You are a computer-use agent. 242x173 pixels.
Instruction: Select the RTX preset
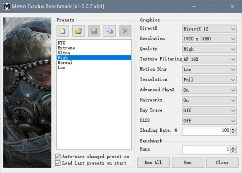tap(94, 43)
